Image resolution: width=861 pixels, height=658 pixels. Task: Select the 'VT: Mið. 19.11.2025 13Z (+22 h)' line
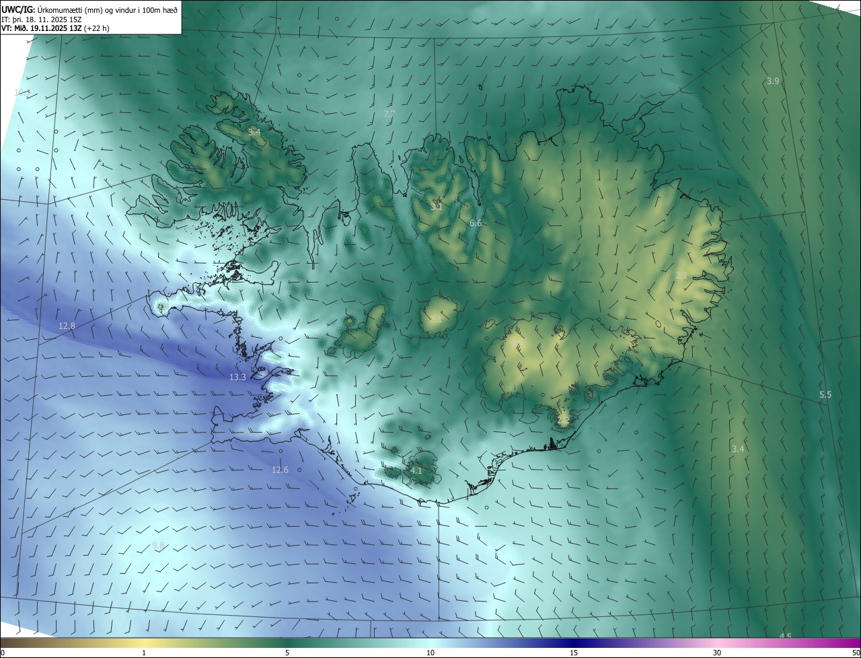coord(55,28)
